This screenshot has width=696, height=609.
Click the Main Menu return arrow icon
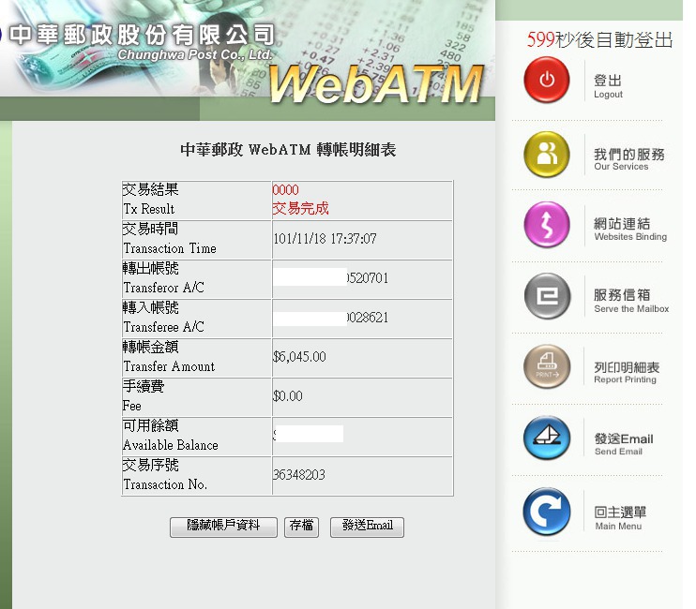pos(547,511)
